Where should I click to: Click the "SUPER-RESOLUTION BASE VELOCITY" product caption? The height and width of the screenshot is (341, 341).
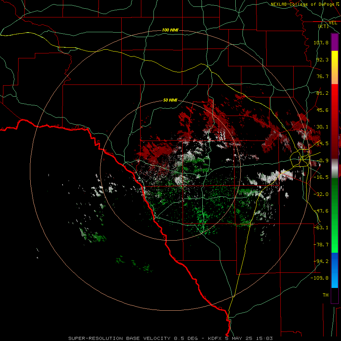tap(119, 338)
